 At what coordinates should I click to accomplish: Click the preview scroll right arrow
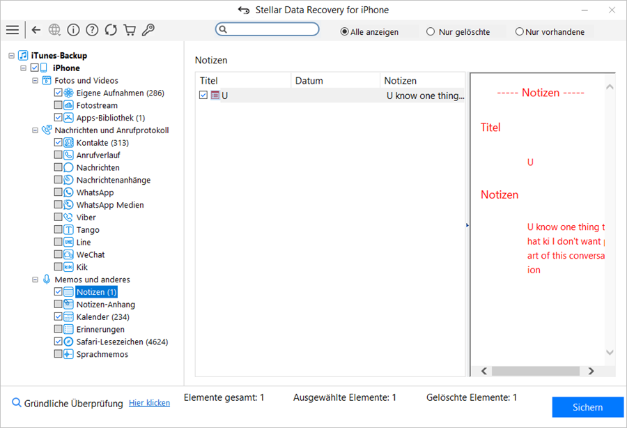591,371
